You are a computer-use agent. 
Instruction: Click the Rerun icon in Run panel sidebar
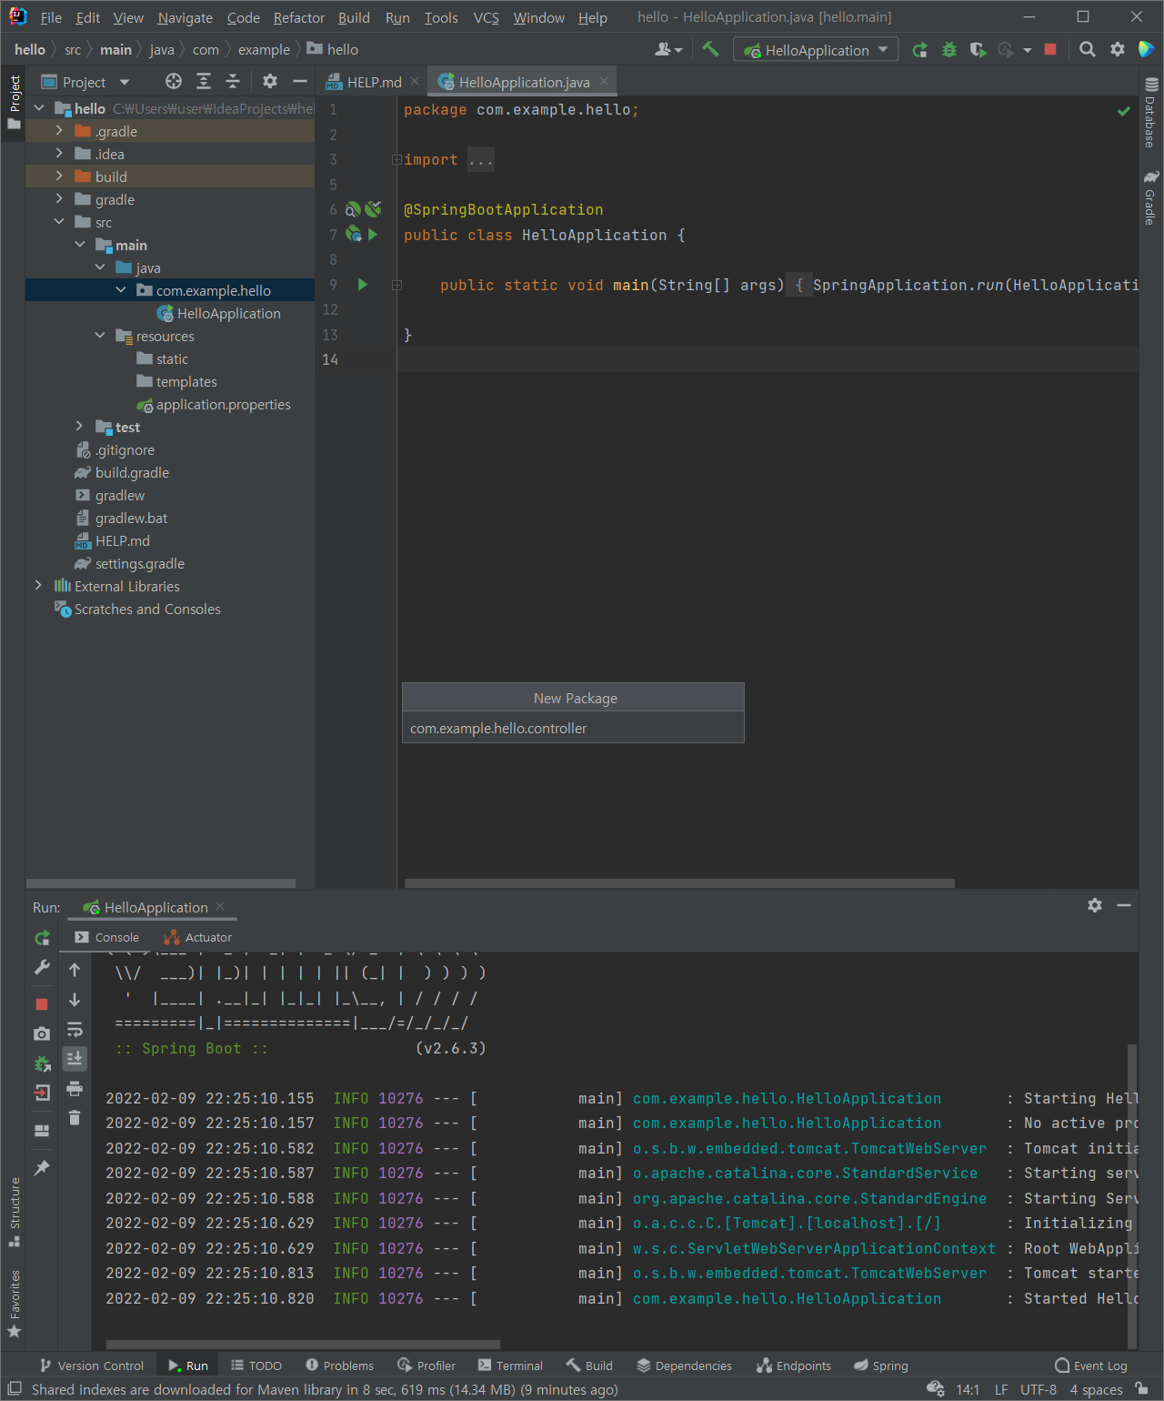(42, 938)
